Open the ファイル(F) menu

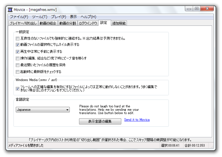(19, 17)
